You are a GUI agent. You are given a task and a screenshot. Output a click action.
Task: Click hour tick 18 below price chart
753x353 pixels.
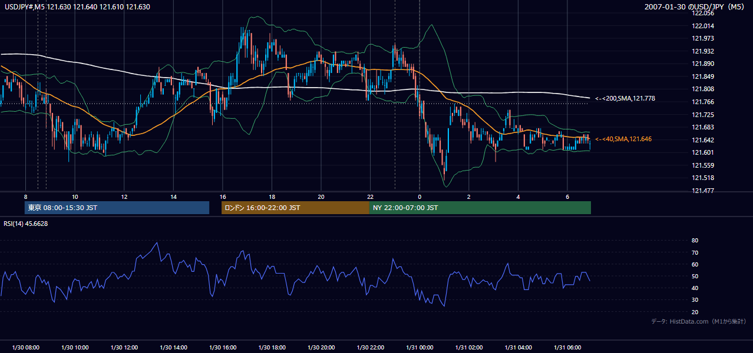272,197
